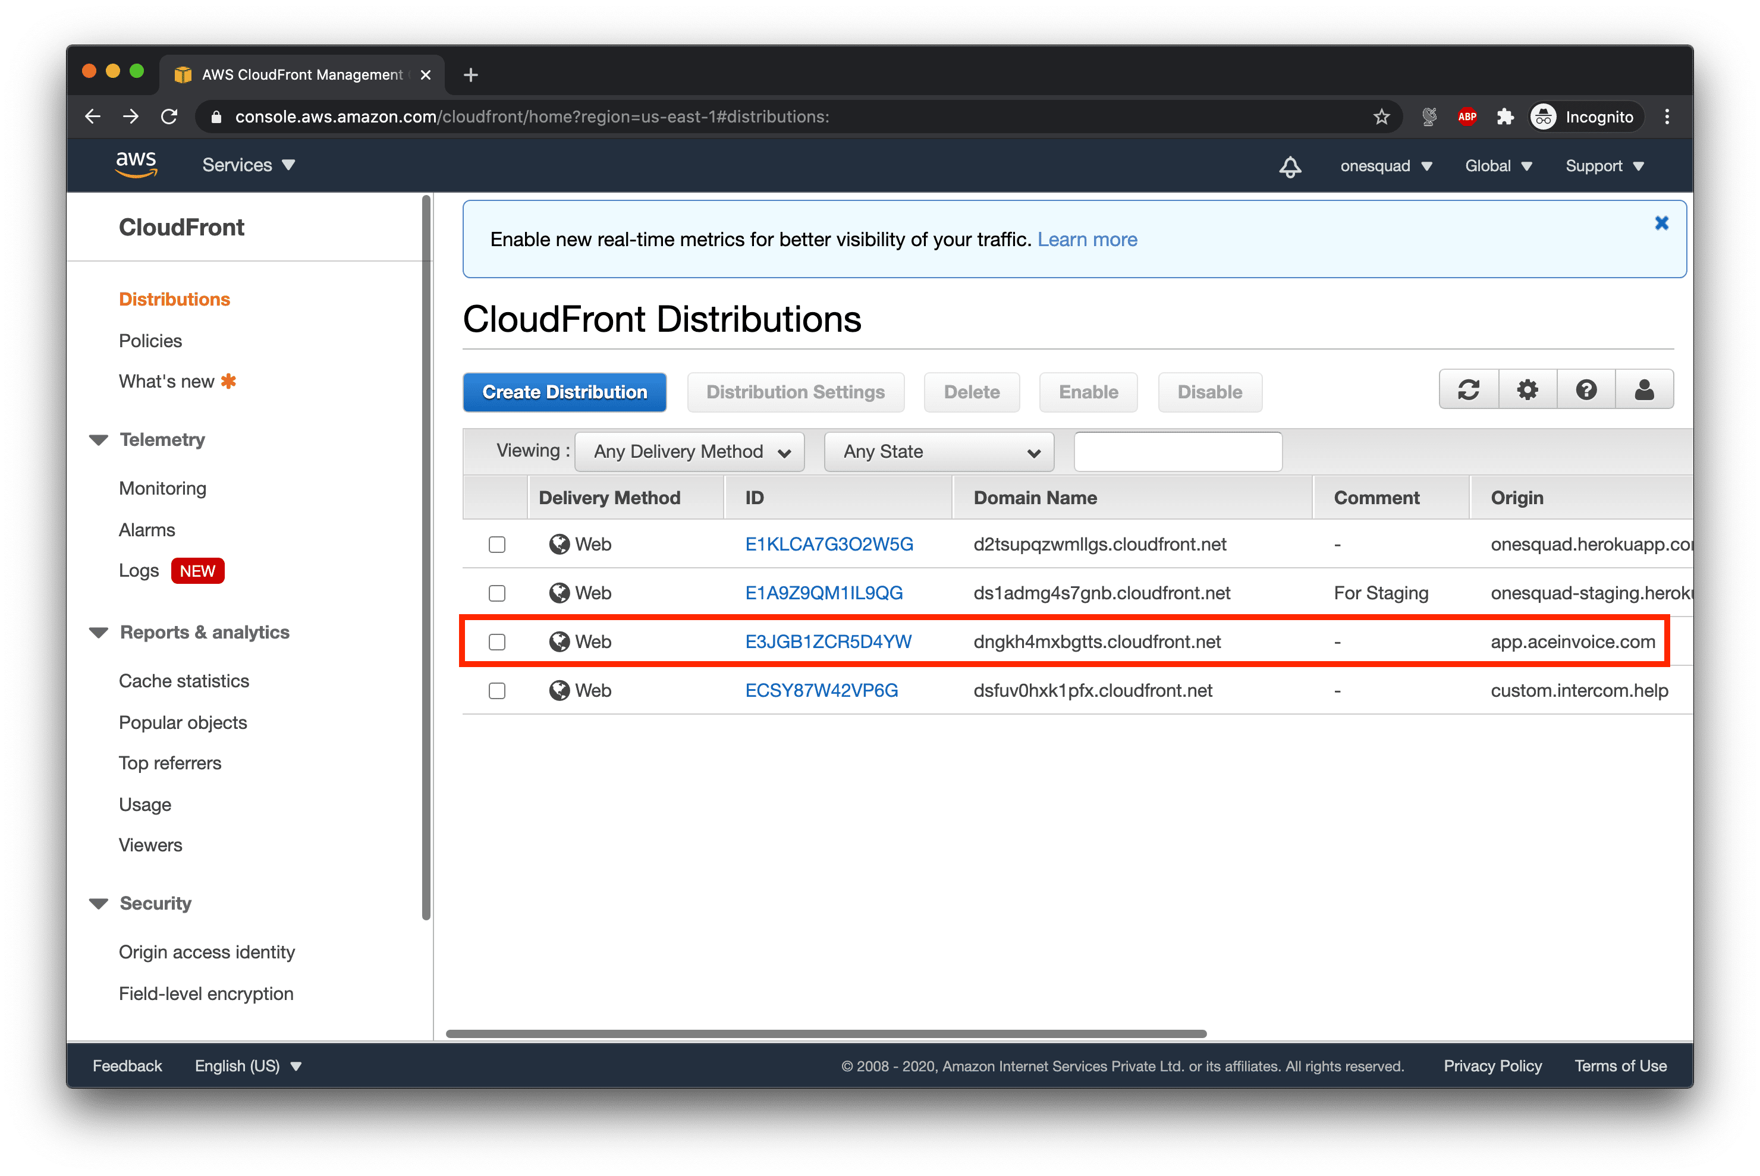Check the E3JGB1ZCR5D4YW distribution row
Screen dimensions: 1760x1176
click(496, 642)
